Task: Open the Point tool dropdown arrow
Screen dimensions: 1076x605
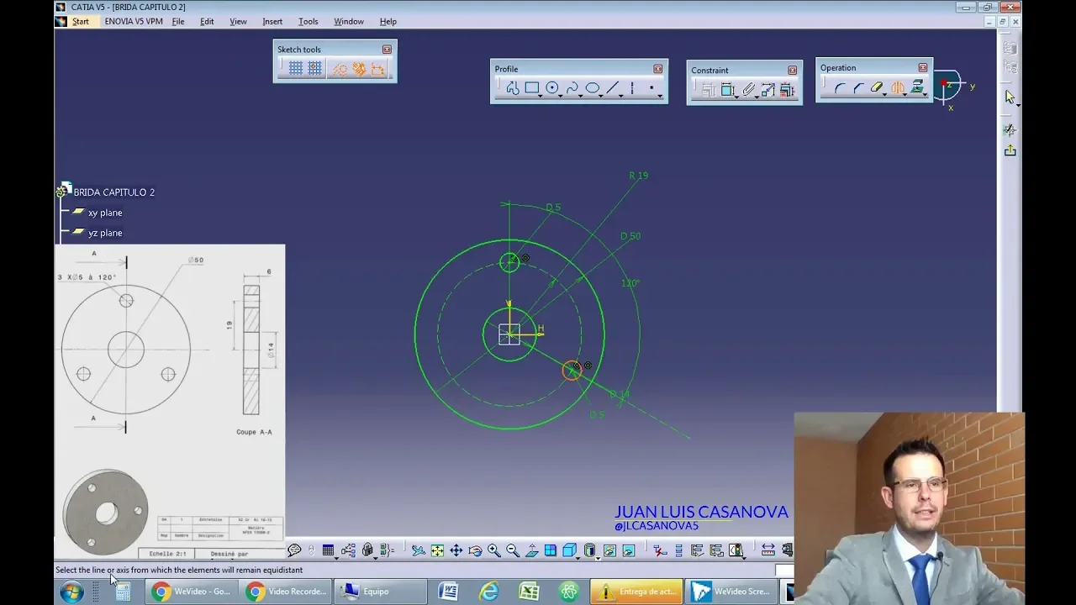Action: (x=660, y=96)
